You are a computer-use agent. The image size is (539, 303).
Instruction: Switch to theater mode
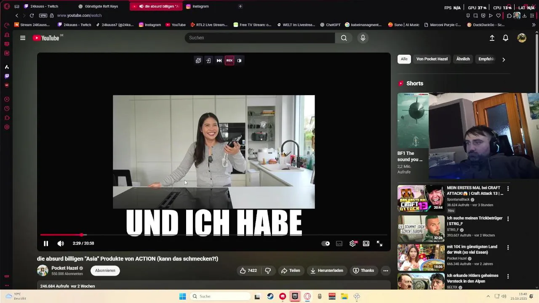click(366, 244)
